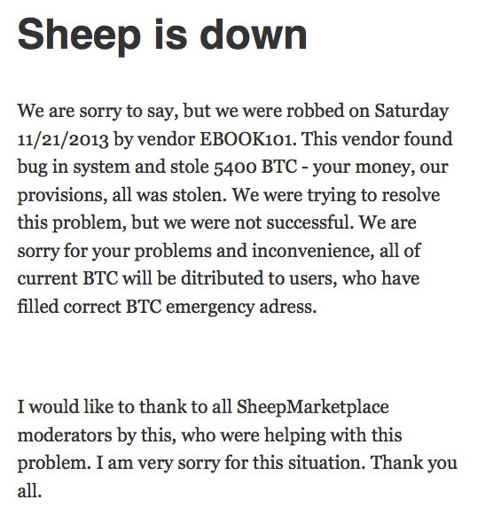Click the word "down" in the heading
Screen dimensions: 485x531
coord(255,35)
